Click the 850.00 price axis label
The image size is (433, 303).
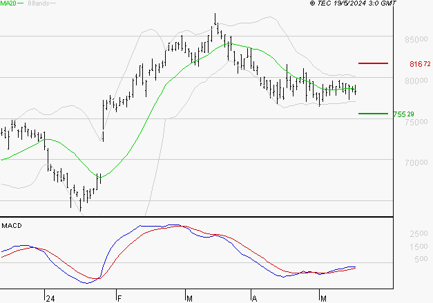click(x=416, y=39)
